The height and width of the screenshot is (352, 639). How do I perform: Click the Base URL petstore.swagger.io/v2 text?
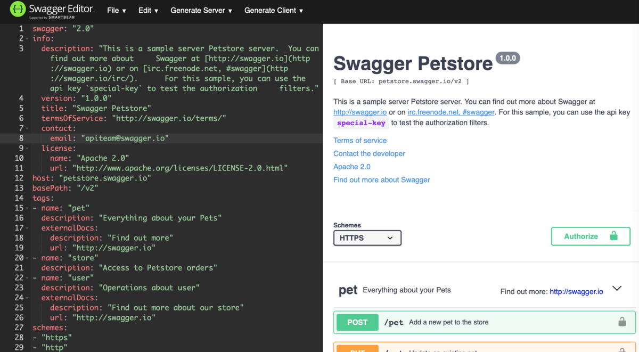tap(401, 81)
